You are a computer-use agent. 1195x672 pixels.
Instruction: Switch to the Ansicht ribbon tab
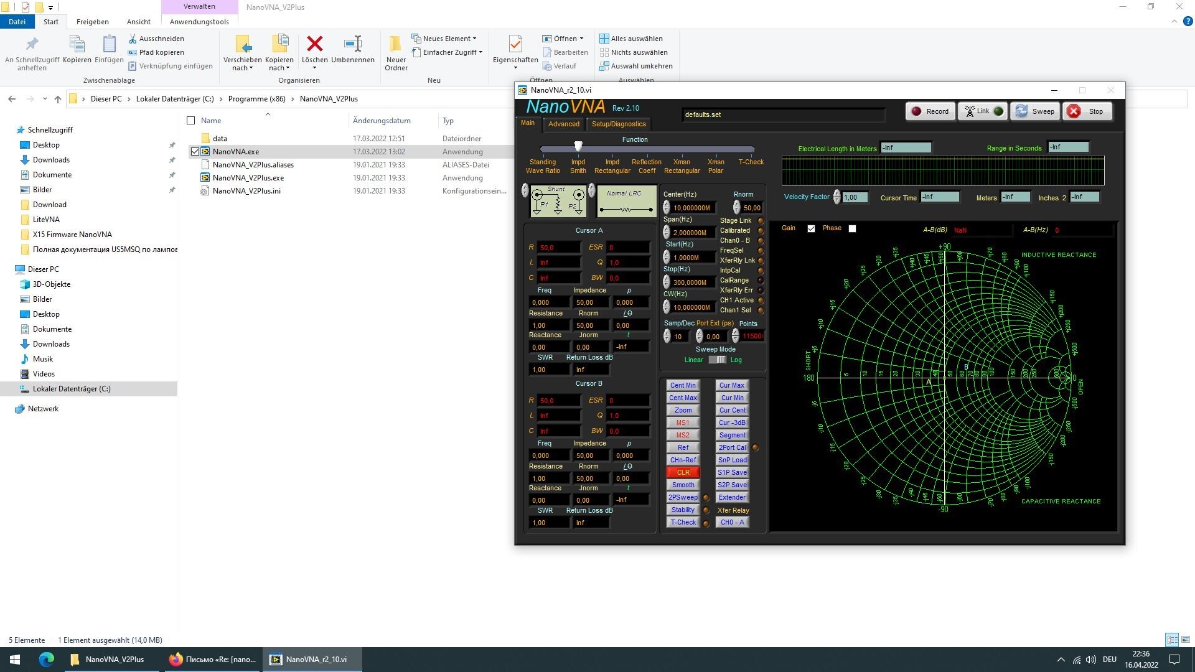(x=138, y=22)
